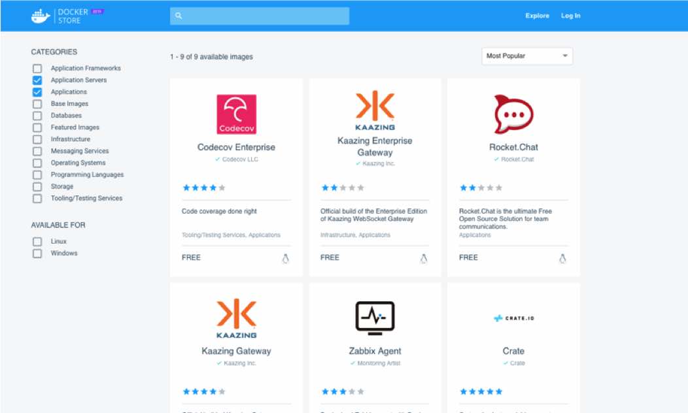This screenshot has width=688, height=413.
Task: Open the Kaazing Enterprise Gateway logo
Action: click(375, 110)
